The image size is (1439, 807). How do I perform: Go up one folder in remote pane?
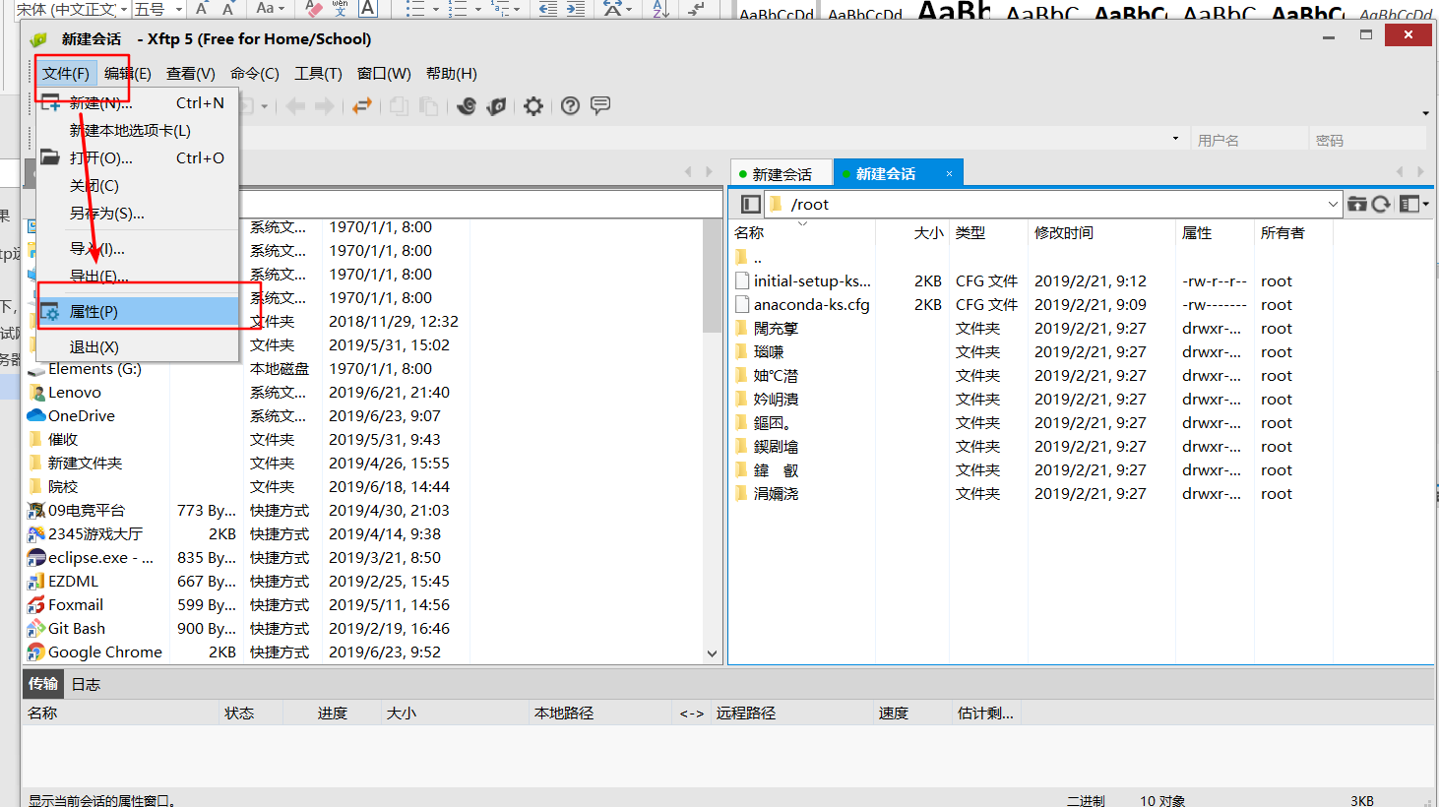click(1357, 204)
